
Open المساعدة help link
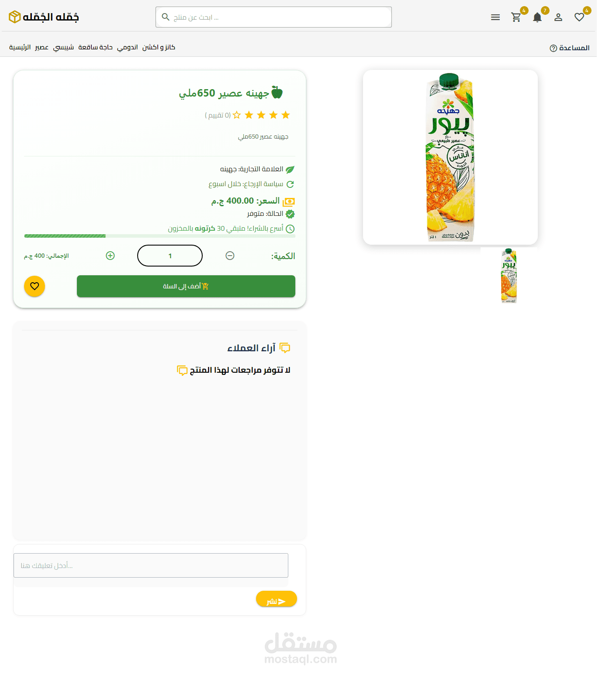point(570,48)
